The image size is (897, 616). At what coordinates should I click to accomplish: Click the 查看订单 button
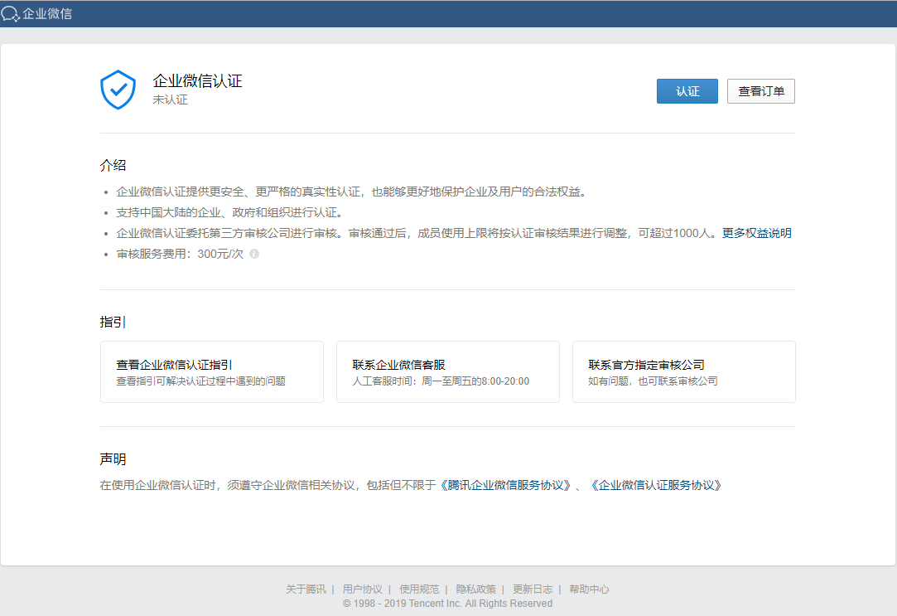760,91
